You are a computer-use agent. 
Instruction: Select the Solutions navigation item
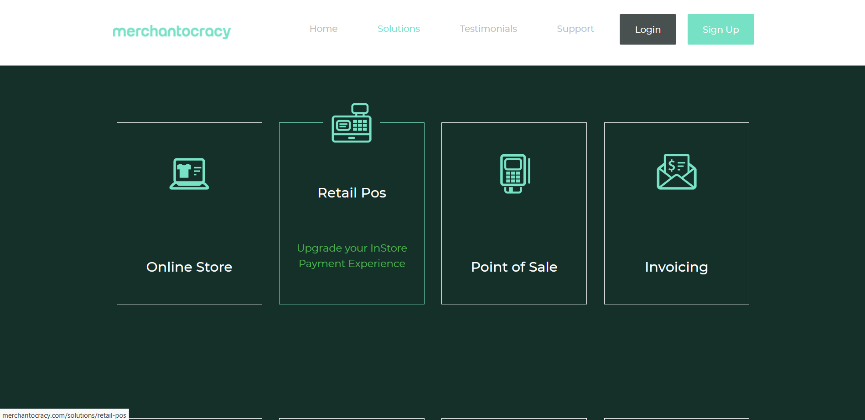399,29
